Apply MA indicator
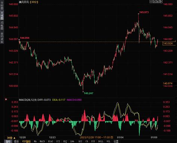The height and width of the screenshot is (143, 177). point(35,141)
